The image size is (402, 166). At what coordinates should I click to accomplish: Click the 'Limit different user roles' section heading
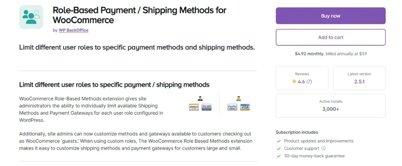(x=114, y=85)
